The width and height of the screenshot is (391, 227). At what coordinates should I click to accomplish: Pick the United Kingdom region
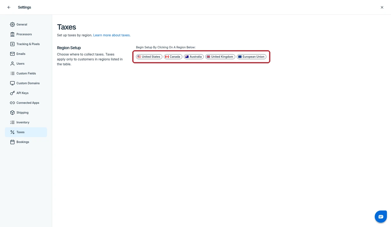pos(220,57)
